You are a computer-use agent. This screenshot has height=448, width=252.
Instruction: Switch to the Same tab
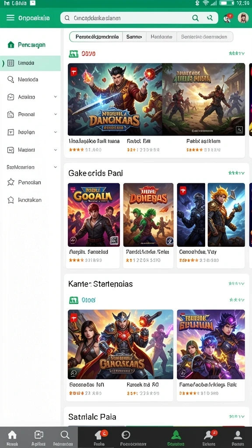[x=134, y=37]
